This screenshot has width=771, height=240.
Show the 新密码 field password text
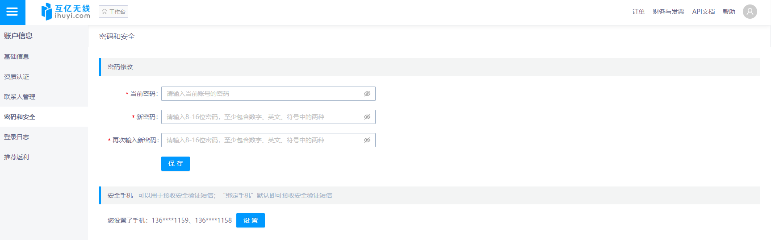tap(367, 117)
